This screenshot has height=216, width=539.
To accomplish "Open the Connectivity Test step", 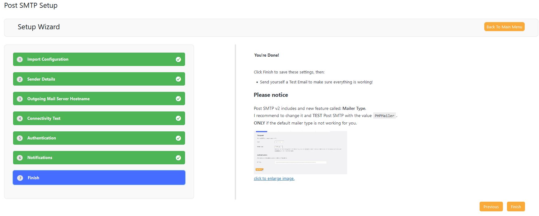I will [99, 118].
